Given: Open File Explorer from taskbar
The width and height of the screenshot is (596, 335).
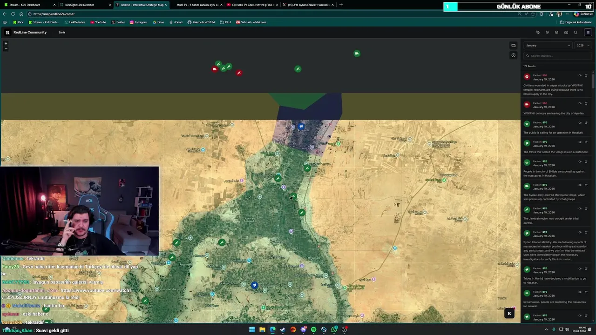Looking at the screenshot, I should (x=262, y=330).
